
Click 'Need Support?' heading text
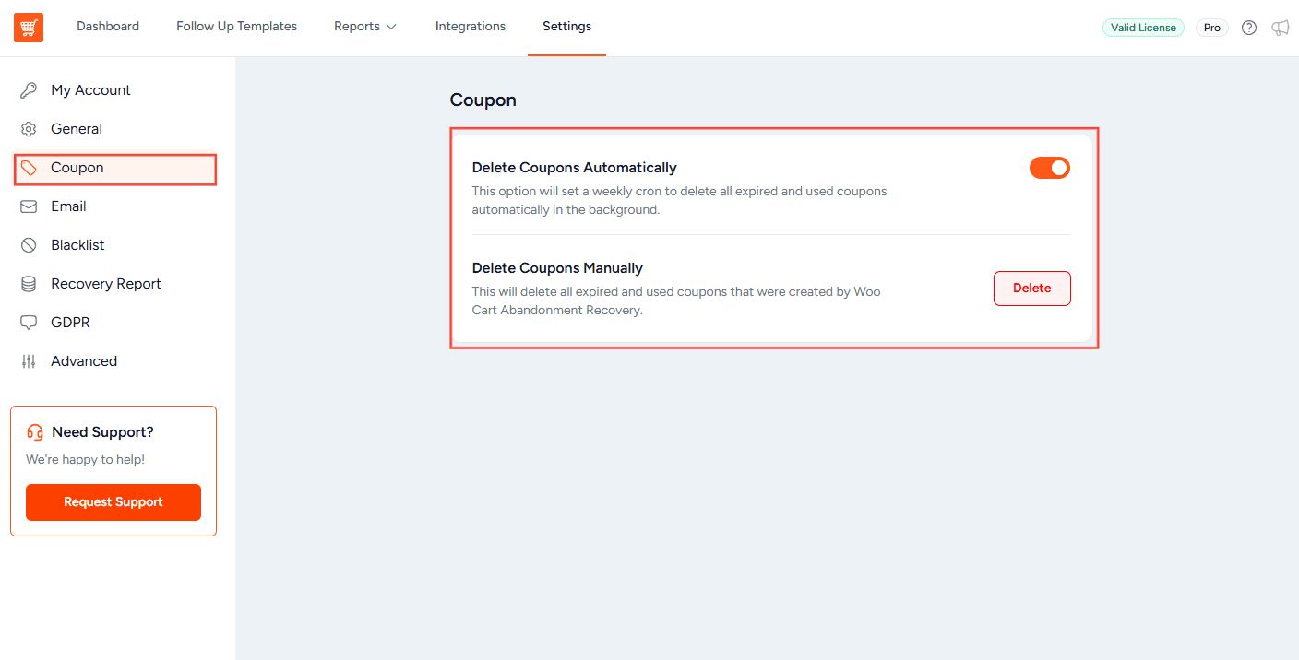tap(103, 432)
